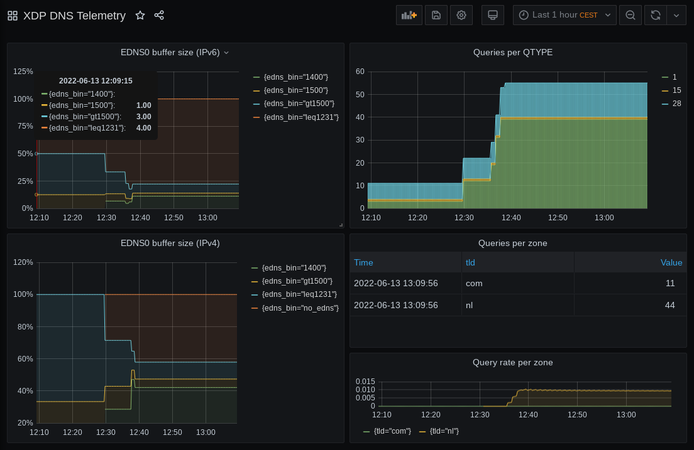Toggle the gt1500 series in IPv6 legend
The width and height of the screenshot is (694, 450).
[x=299, y=104]
